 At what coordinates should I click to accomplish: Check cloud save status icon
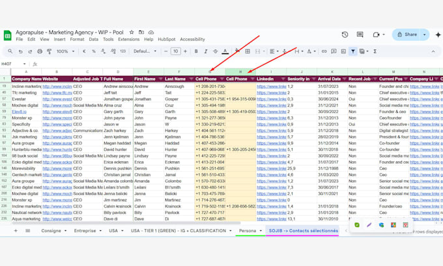tap(151, 32)
